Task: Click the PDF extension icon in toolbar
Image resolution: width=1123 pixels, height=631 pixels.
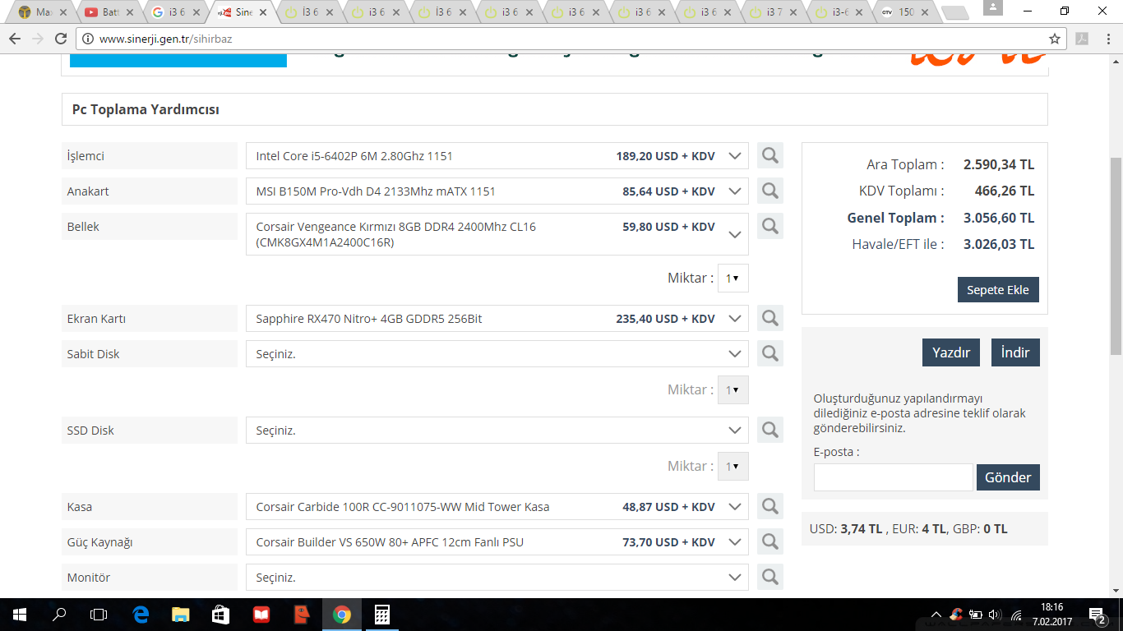Action: 1083,39
